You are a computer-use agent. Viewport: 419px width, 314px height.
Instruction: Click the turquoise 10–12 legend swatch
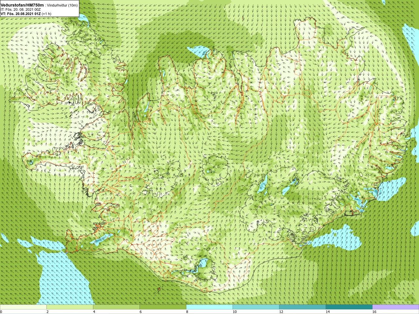pos(256,307)
